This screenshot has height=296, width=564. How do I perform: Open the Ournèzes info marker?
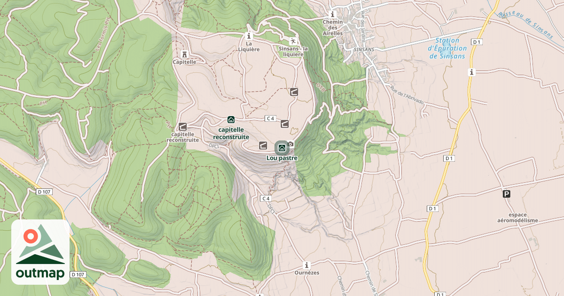tap(307, 265)
